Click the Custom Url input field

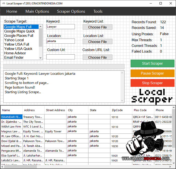(x=61, y=57)
